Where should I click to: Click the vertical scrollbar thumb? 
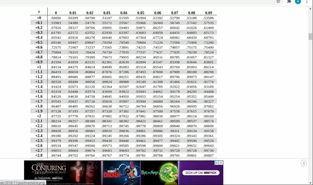tap(310, 37)
